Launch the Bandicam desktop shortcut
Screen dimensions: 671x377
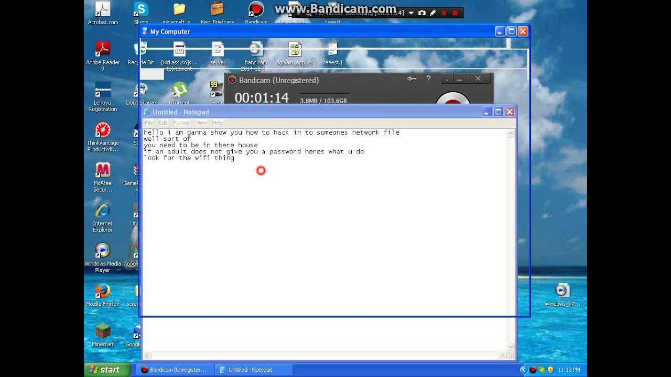click(x=256, y=13)
